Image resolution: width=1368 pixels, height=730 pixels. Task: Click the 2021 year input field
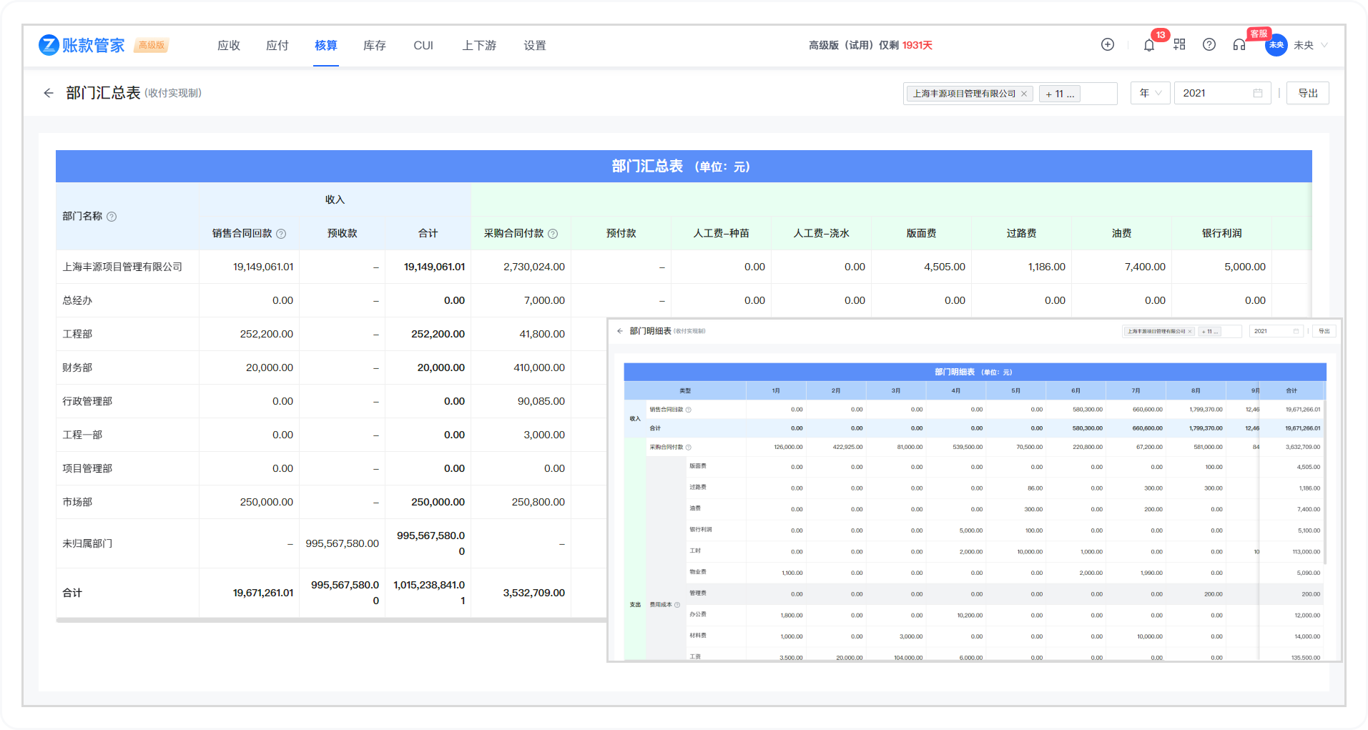(x=1222, y=93)
